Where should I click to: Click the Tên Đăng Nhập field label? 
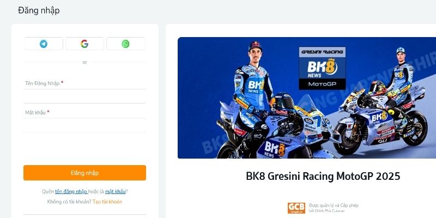43,83
